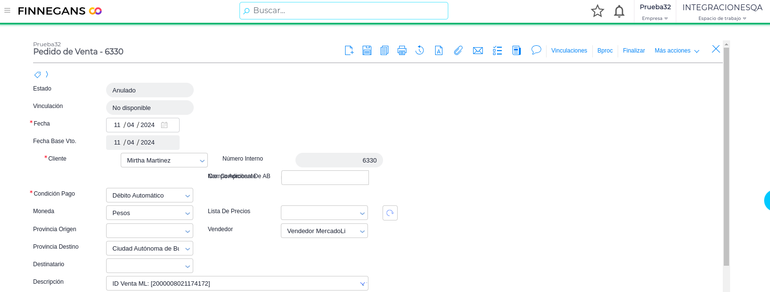Viewport: 770px width, 292px height.
Task: Copy the document with the duplicate-pages icon
Action: coord(385,50)
